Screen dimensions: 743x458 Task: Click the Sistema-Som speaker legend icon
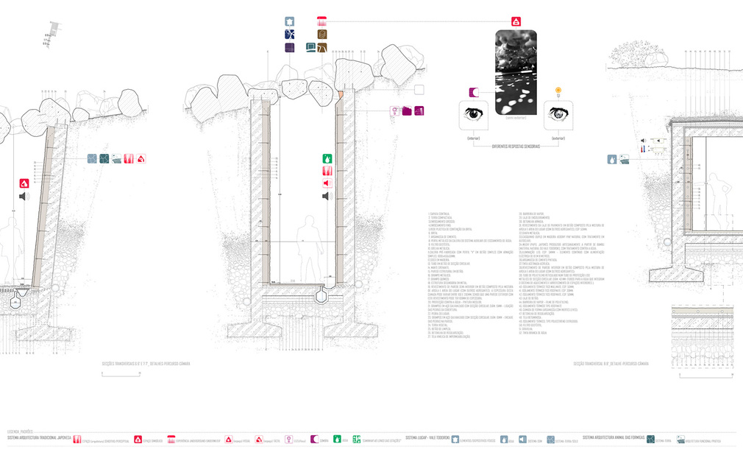[522, 440]
